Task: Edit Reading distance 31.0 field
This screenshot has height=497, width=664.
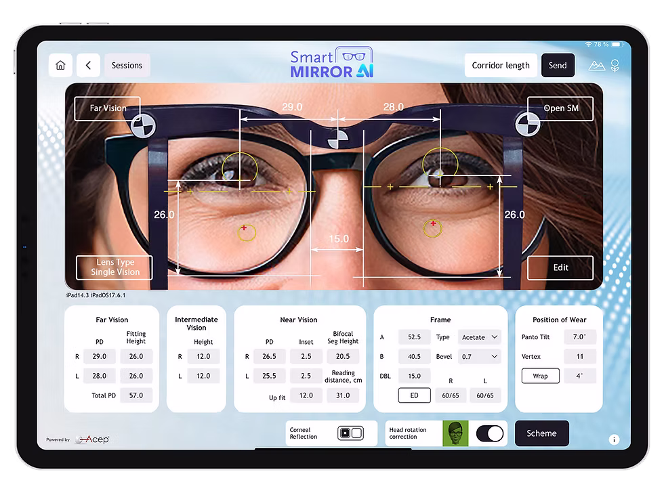Action: pos(343,395)
